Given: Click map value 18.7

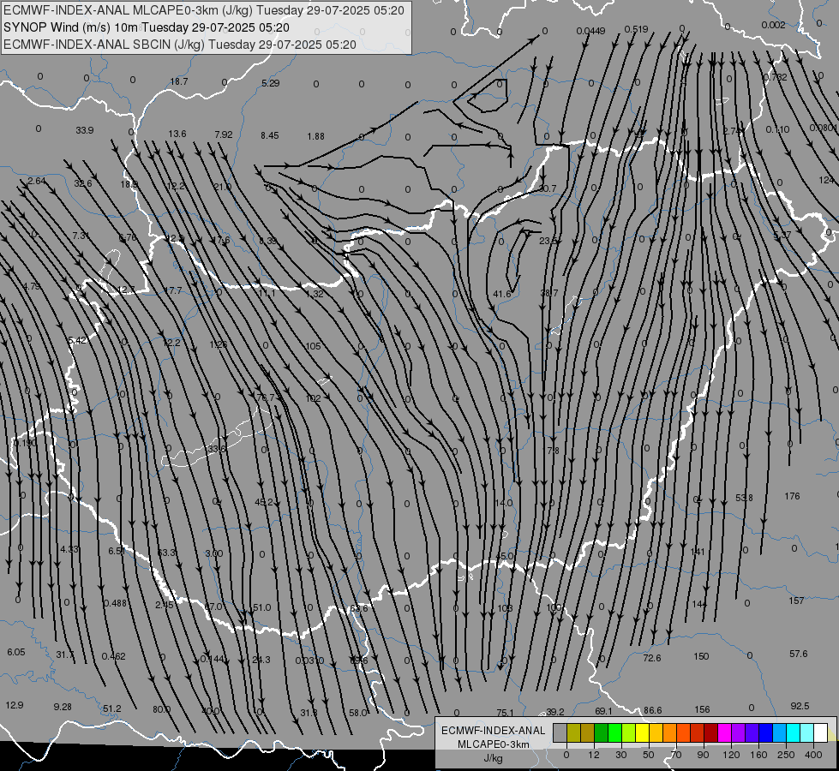Looking at the screenshot, I should click(x=179, y=81).
